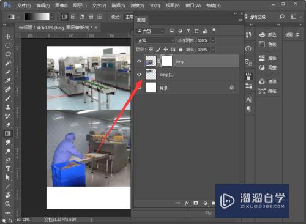Select the Pen tool
This screenshot has height=224, width=306.
click(x=8, y=160)
